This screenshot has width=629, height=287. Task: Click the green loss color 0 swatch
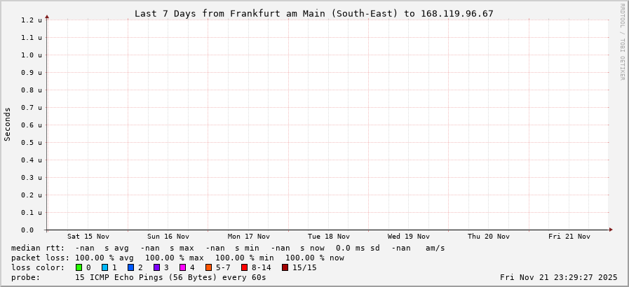79,267
